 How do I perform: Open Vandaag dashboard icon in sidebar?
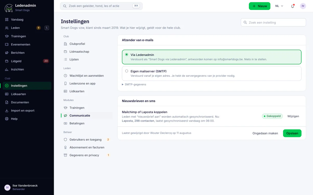pyautogui.click(x=7, y=19)
